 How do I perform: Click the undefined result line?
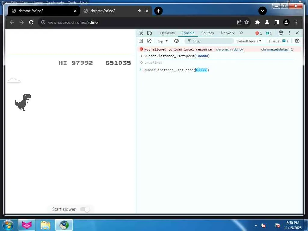pos(153,63)
